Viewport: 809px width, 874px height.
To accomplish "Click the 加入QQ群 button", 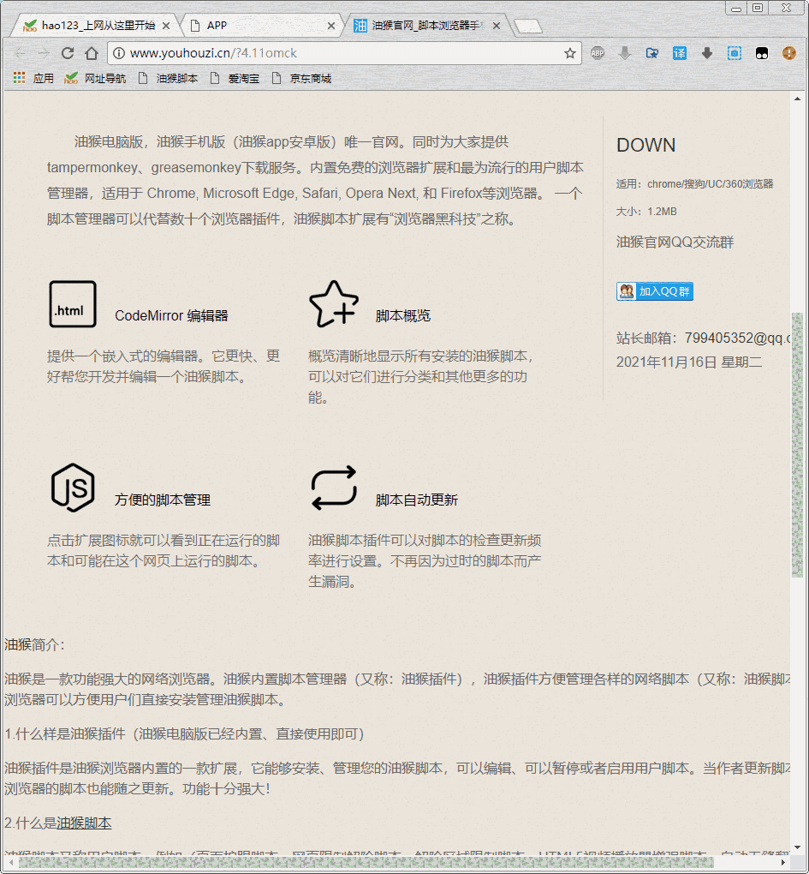I will point(655,291).
